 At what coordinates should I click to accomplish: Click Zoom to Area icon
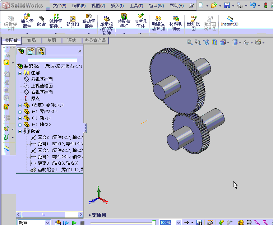198,42
